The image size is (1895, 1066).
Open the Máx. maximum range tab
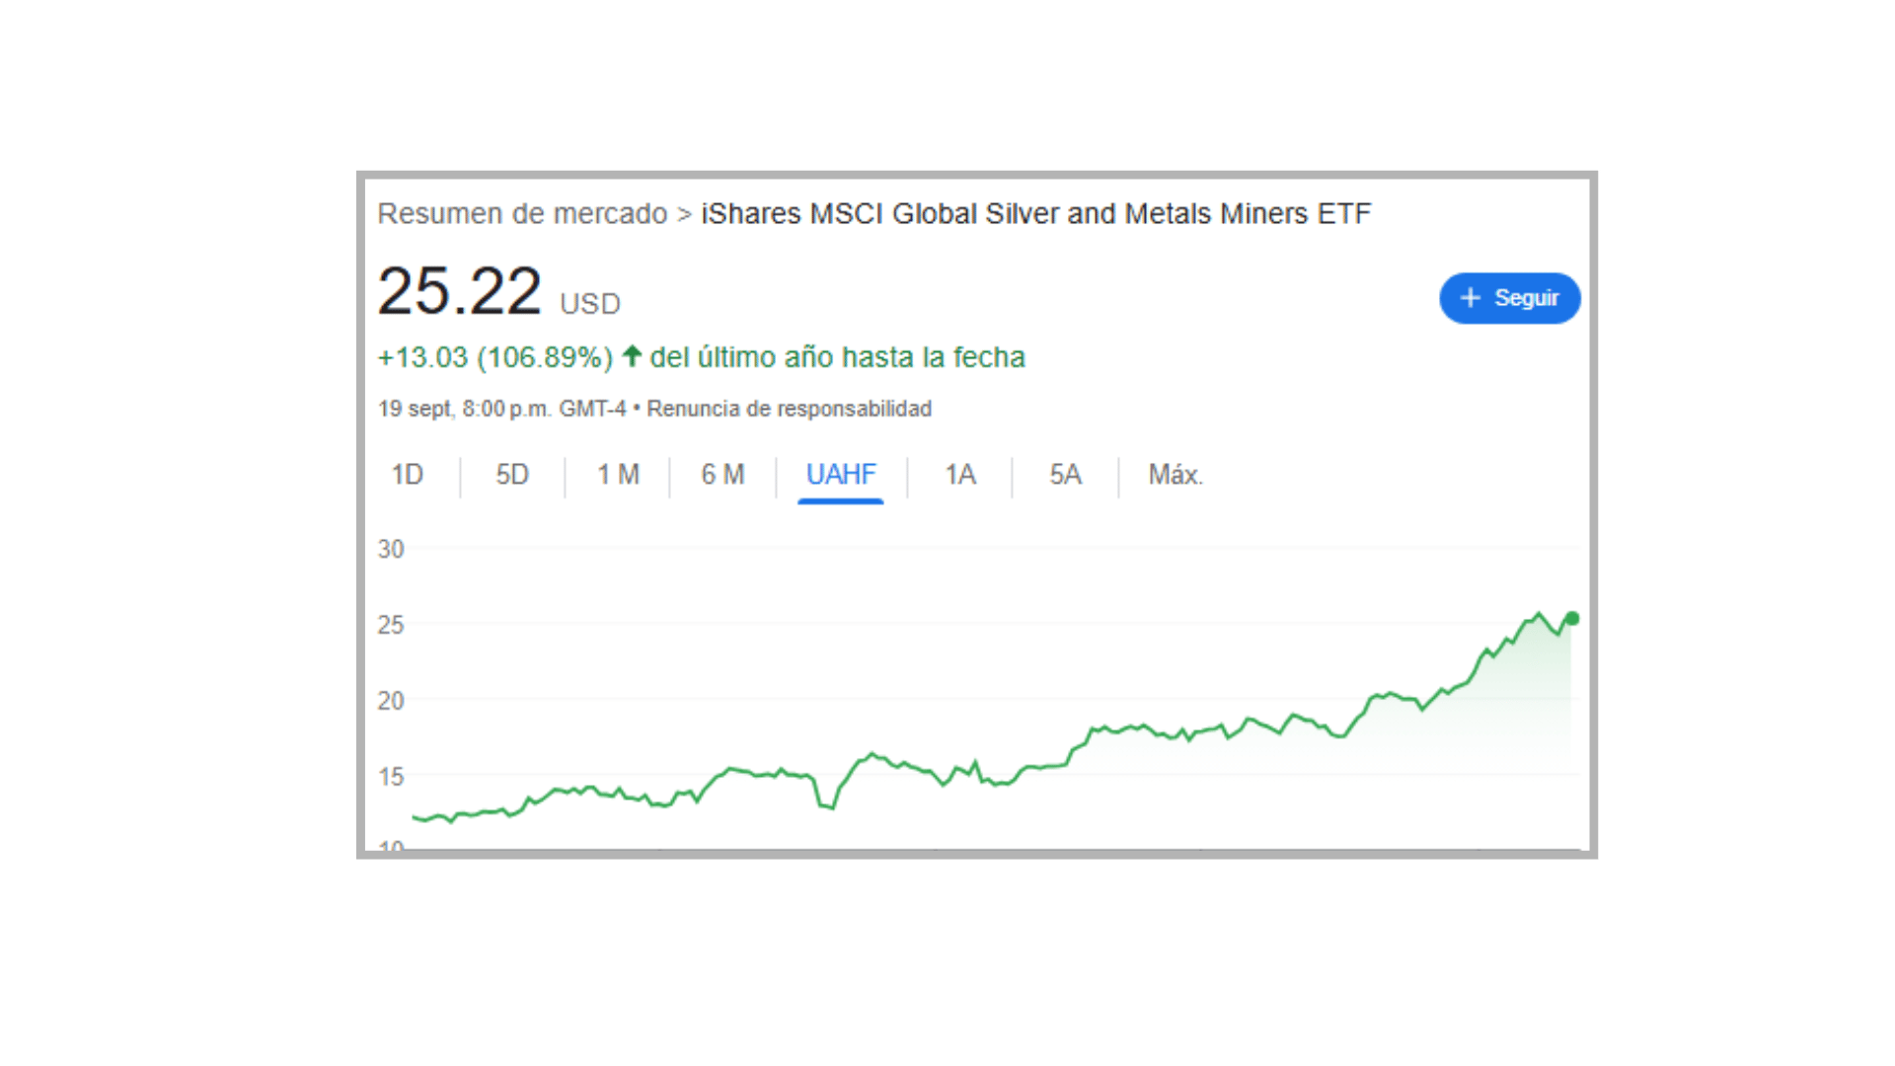(x=1175, y=475)
